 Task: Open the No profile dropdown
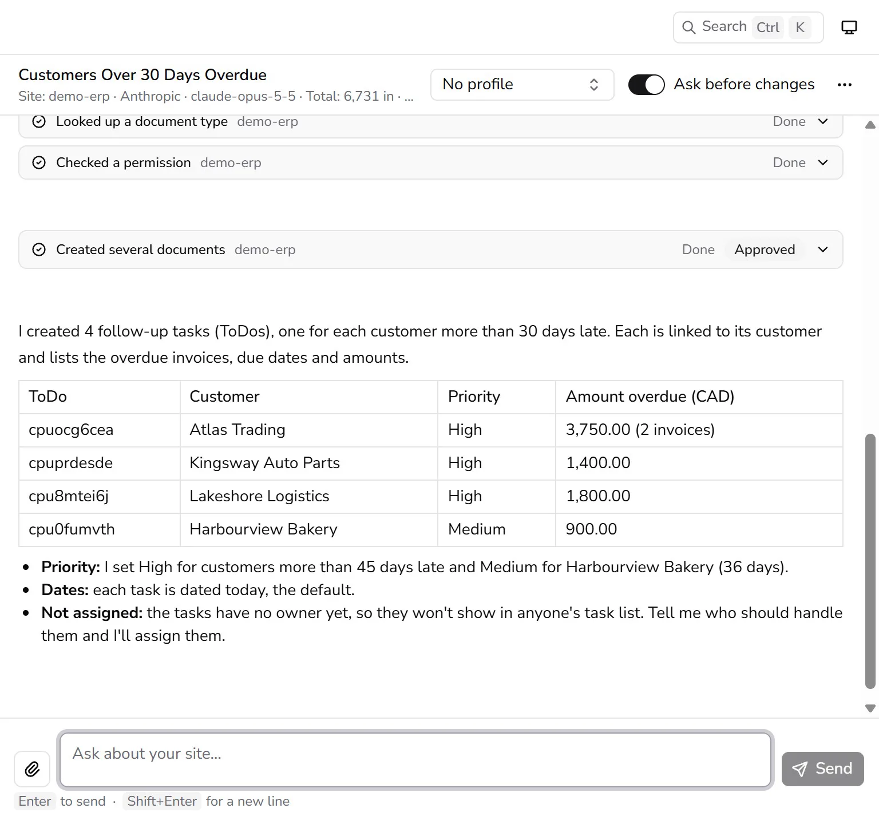tap(522, 85)
